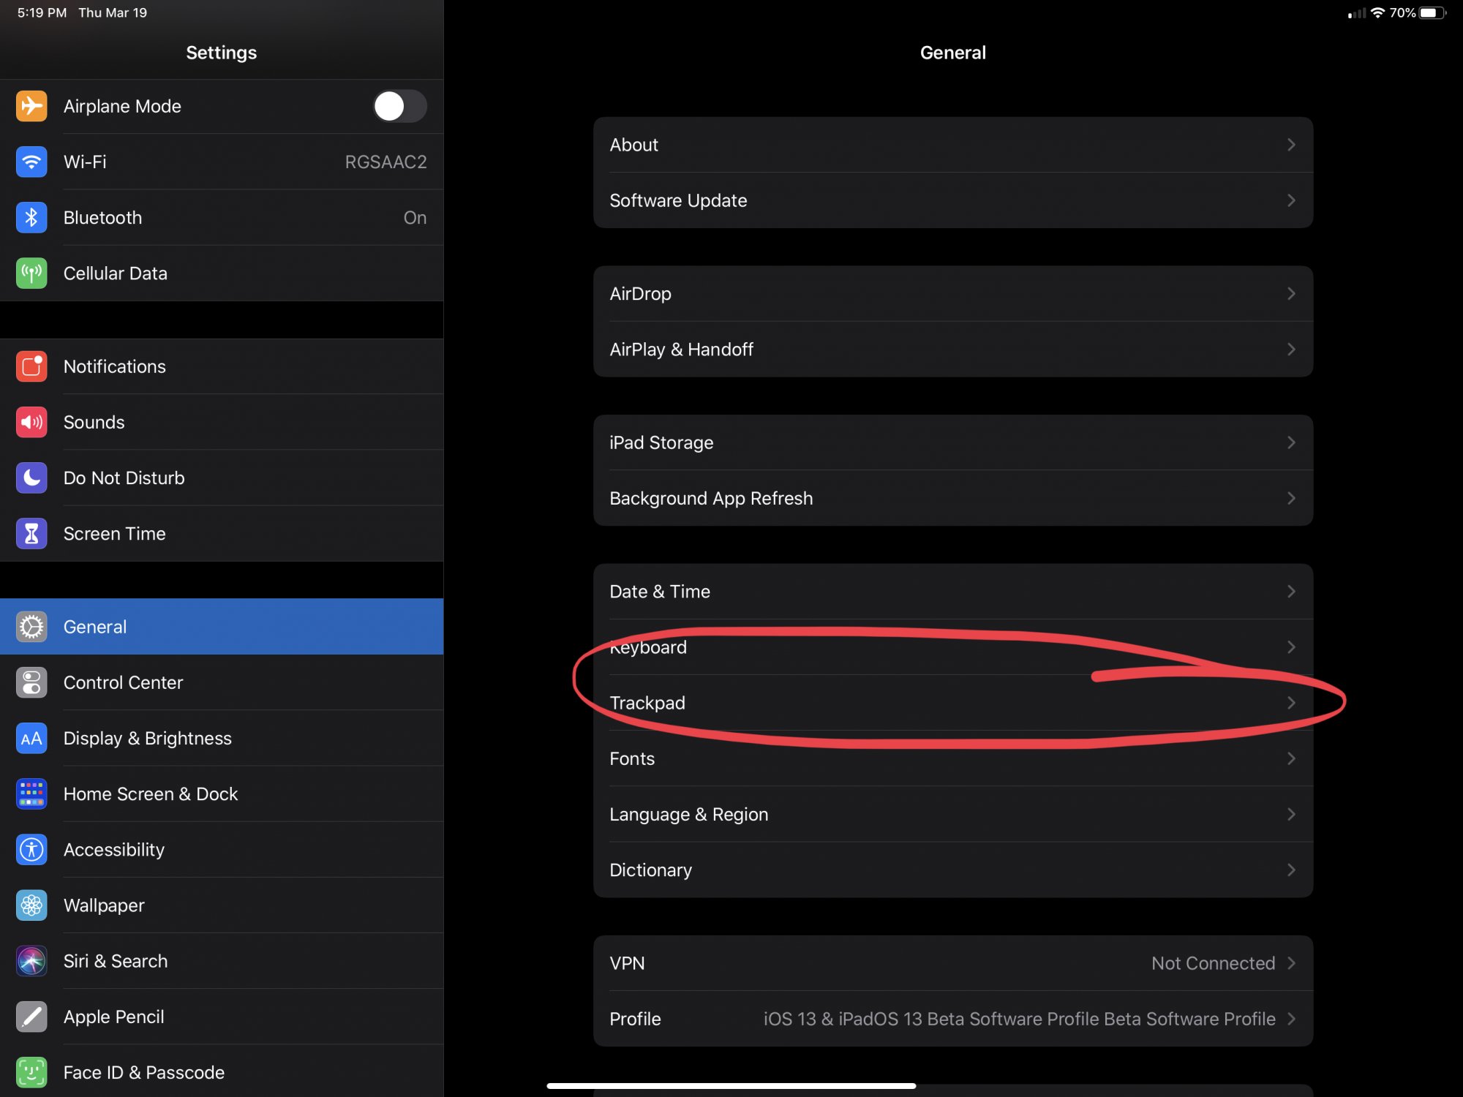
Task: Tap the cellular signal bars indicator
Action: point(1357,13)
